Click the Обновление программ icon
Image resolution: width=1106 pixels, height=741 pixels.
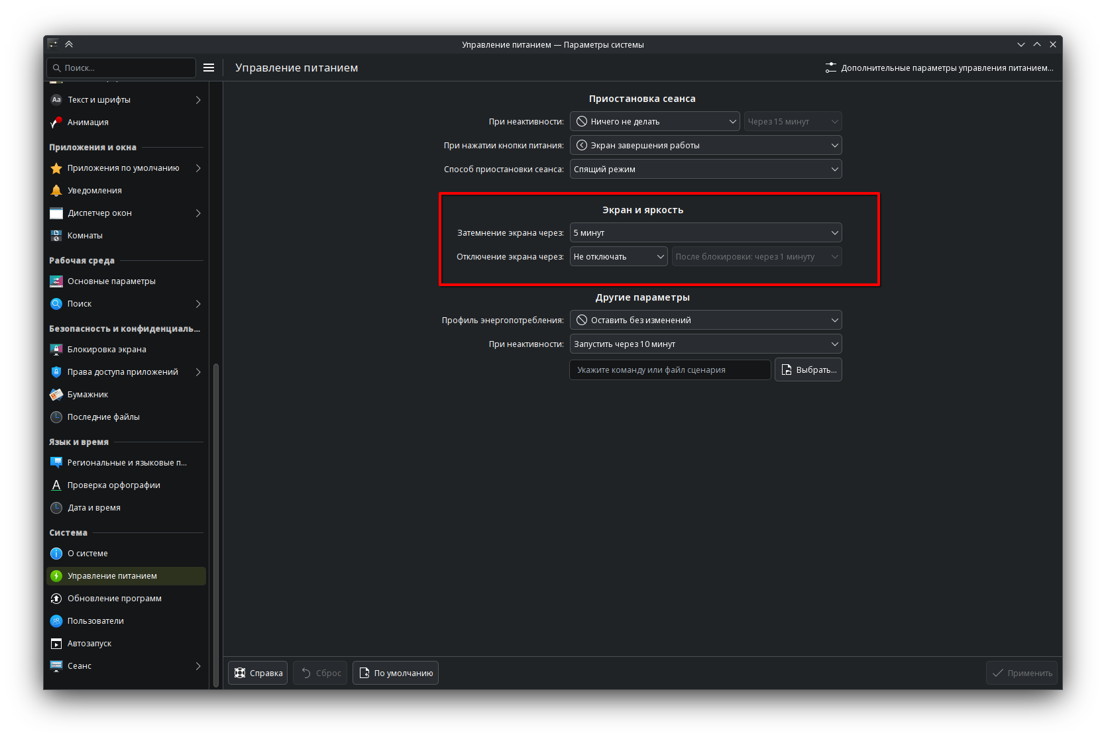point(56,599)
